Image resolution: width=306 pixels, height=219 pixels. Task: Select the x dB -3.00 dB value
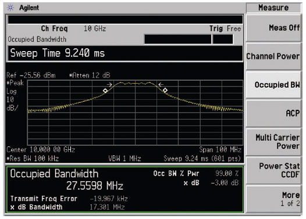(x=225, y=183)
